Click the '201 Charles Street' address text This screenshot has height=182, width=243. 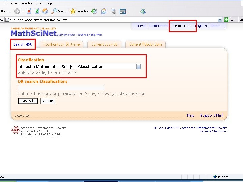coord(34,131)
